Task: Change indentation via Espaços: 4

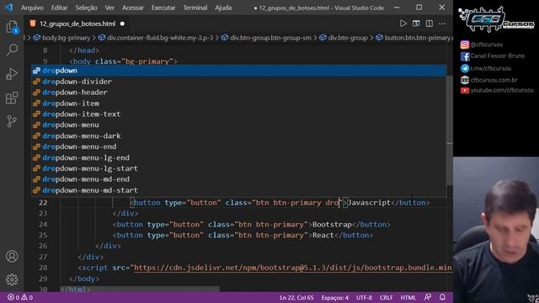Action: tap(335, 297)
